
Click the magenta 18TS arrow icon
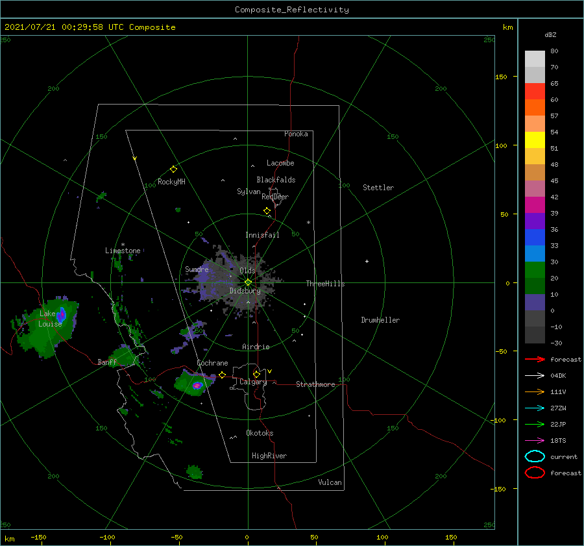tap(535, 440)
